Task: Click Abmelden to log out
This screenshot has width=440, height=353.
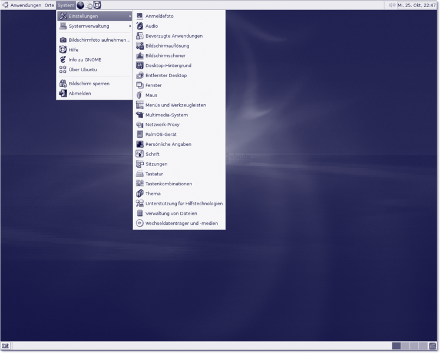Action: [x=80, y=94]
